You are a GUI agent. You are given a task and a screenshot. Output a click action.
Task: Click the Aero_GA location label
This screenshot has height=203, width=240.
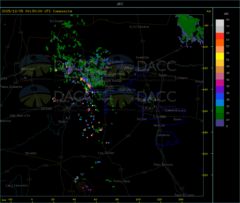coord(159,125)
